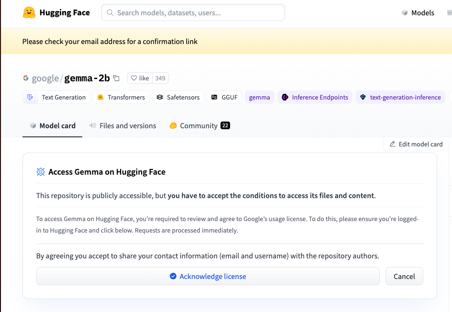Screen dimensions: 452x312
Task: Open Models in top navigation
Action: coord(418,13)
